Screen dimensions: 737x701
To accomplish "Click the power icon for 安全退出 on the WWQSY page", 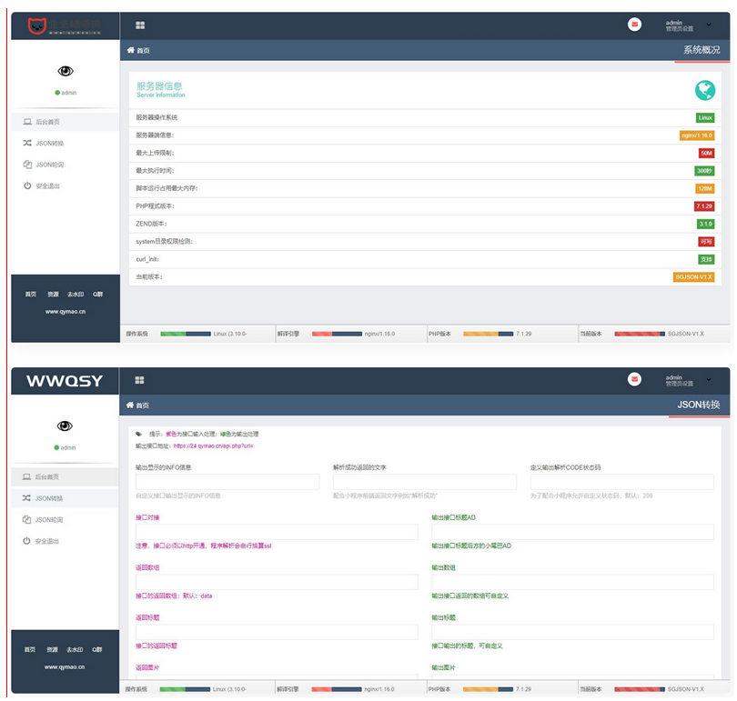I will click(x=27, y=541).
